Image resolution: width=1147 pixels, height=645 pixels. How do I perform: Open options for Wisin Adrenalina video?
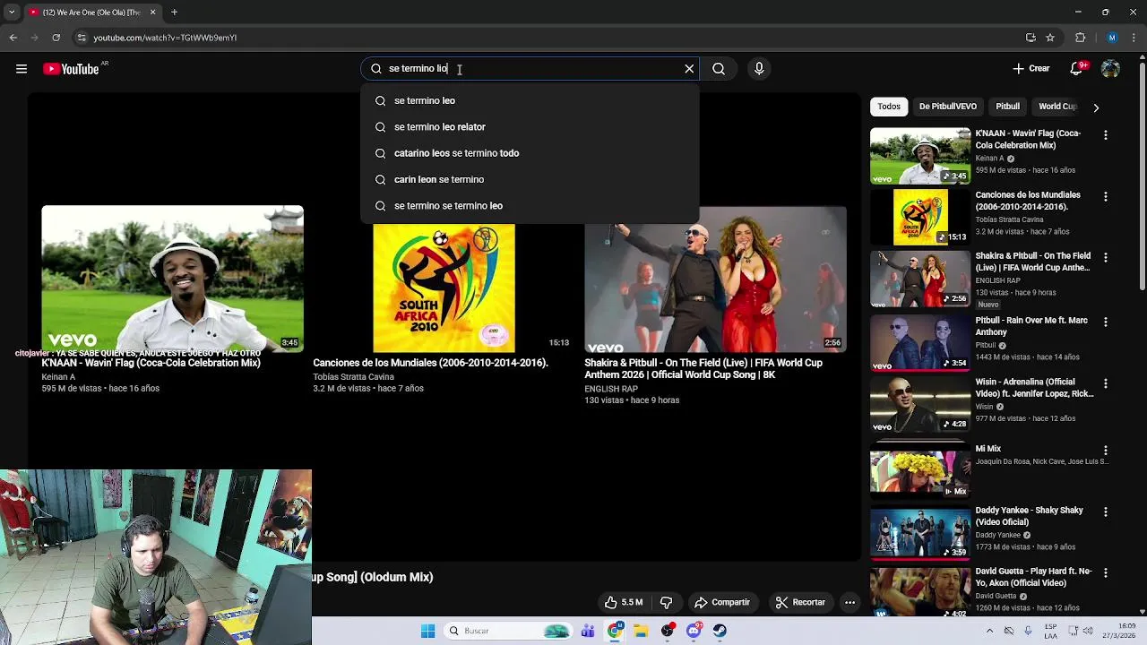pos(1106,383)
